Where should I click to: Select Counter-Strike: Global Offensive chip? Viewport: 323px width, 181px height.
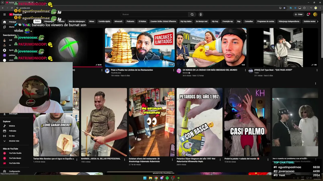tap(163, 21)
